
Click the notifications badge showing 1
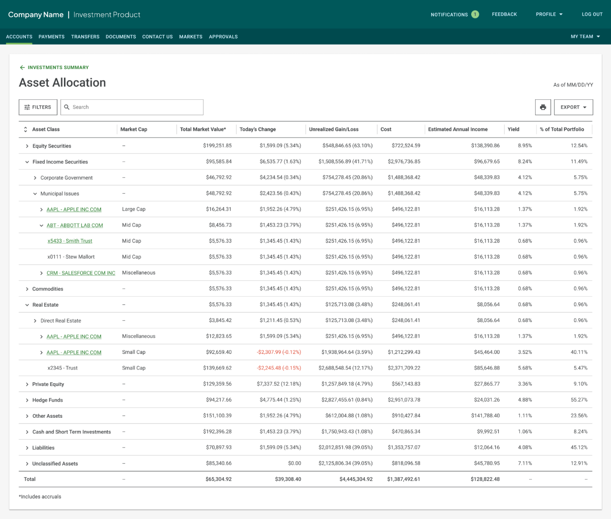click(475, 14)
